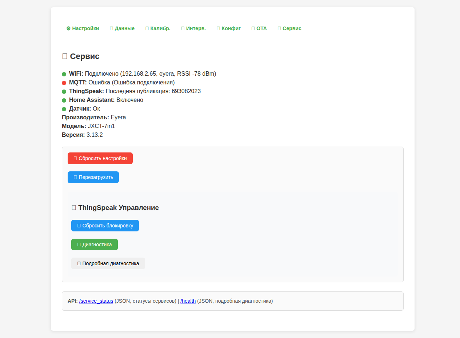This screenshot has width=460, height=338.
Task: Open the Настройки tab
Action: pyautogui.click(x=83, y=28)
